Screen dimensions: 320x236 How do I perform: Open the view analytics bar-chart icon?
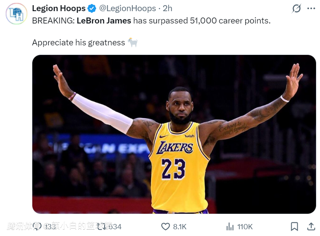pyautogui.click(x=230, y=226)
